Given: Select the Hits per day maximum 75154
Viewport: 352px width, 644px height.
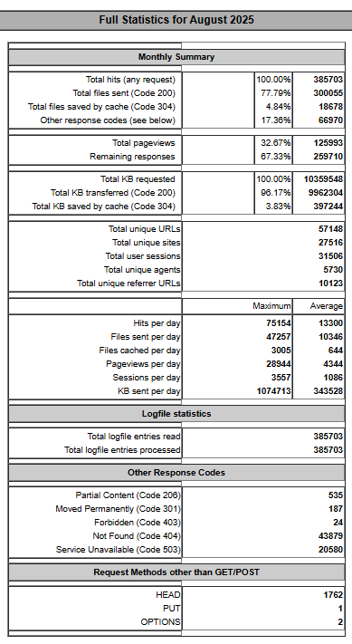Looking at the screenshot, I should [279, 323].
